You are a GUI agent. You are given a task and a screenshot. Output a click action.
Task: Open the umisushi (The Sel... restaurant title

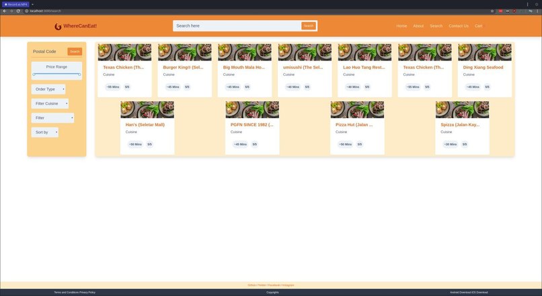[303, 67]
